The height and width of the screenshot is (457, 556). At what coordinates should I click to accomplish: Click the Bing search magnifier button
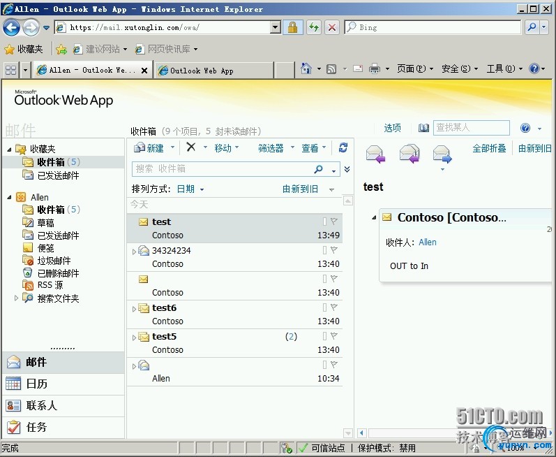click(x=532, y=27)
